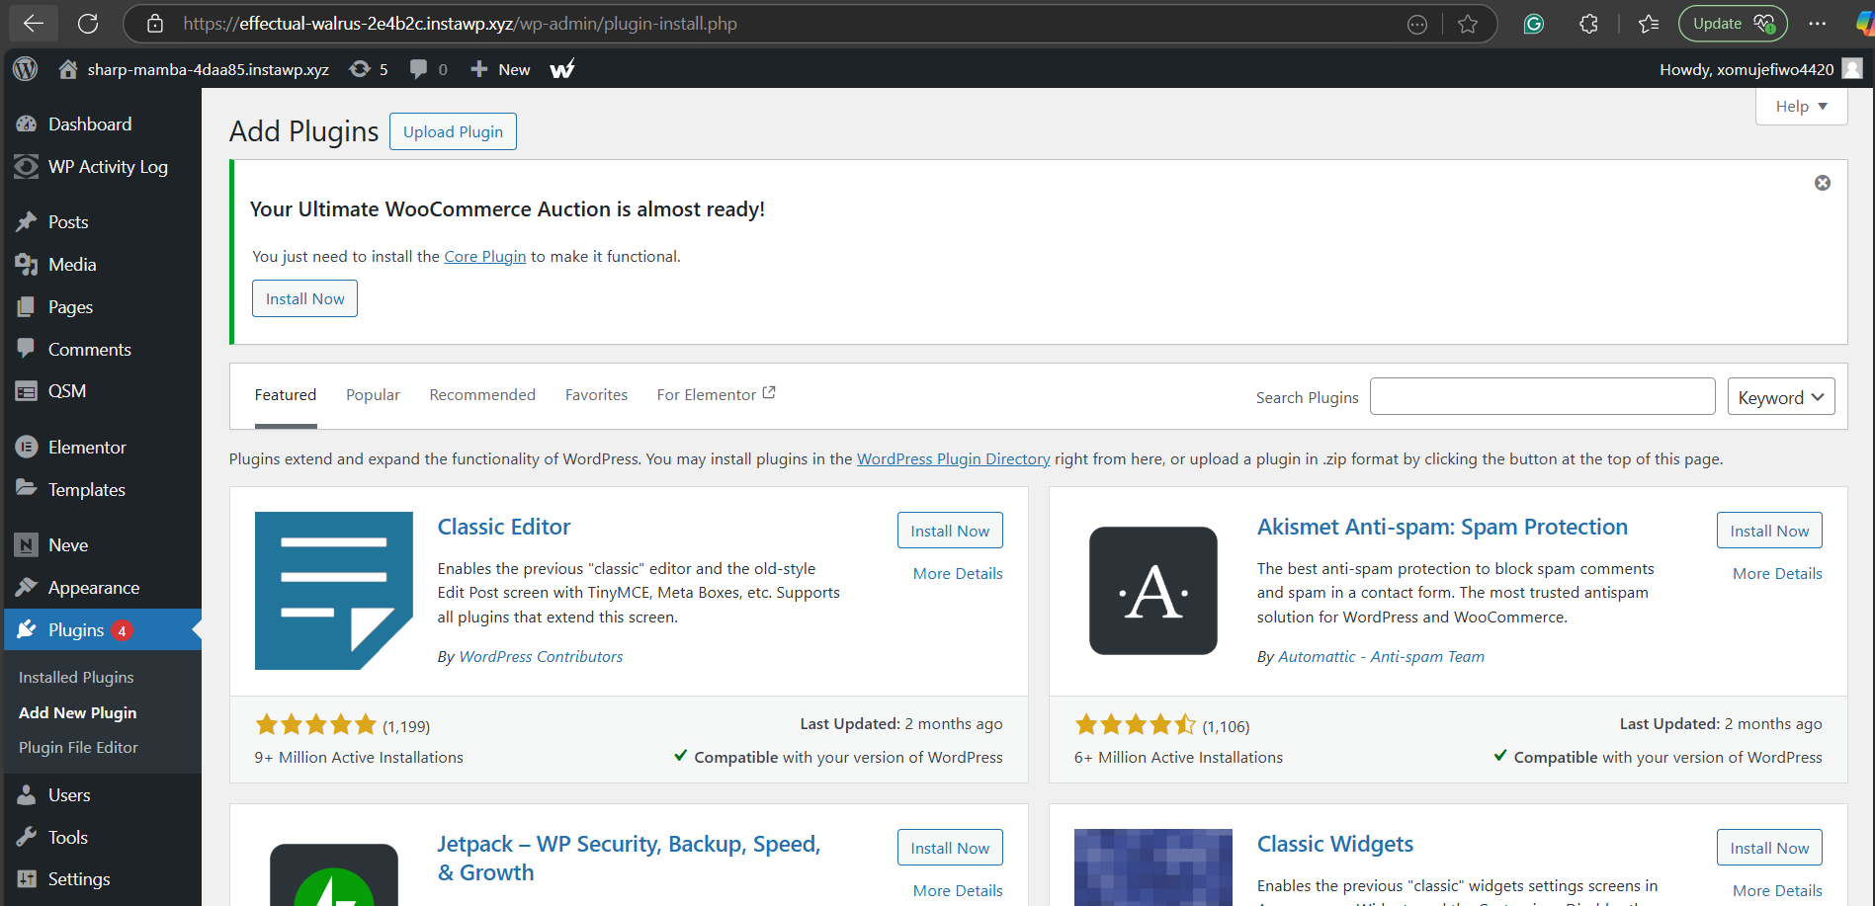Open Grammarly extension icon
Screen dimensions: 1875x906
(1534, 24)
